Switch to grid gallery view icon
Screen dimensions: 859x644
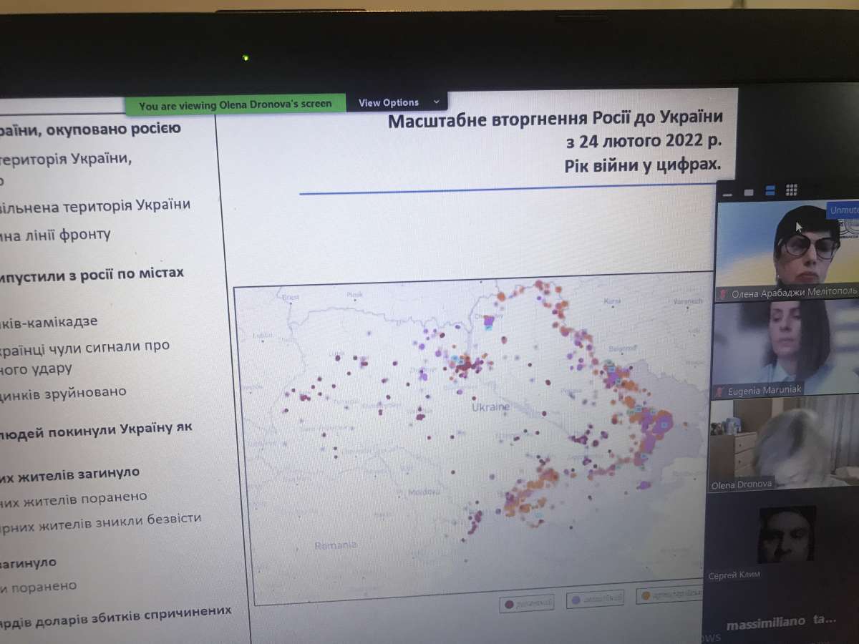point(792,190)
